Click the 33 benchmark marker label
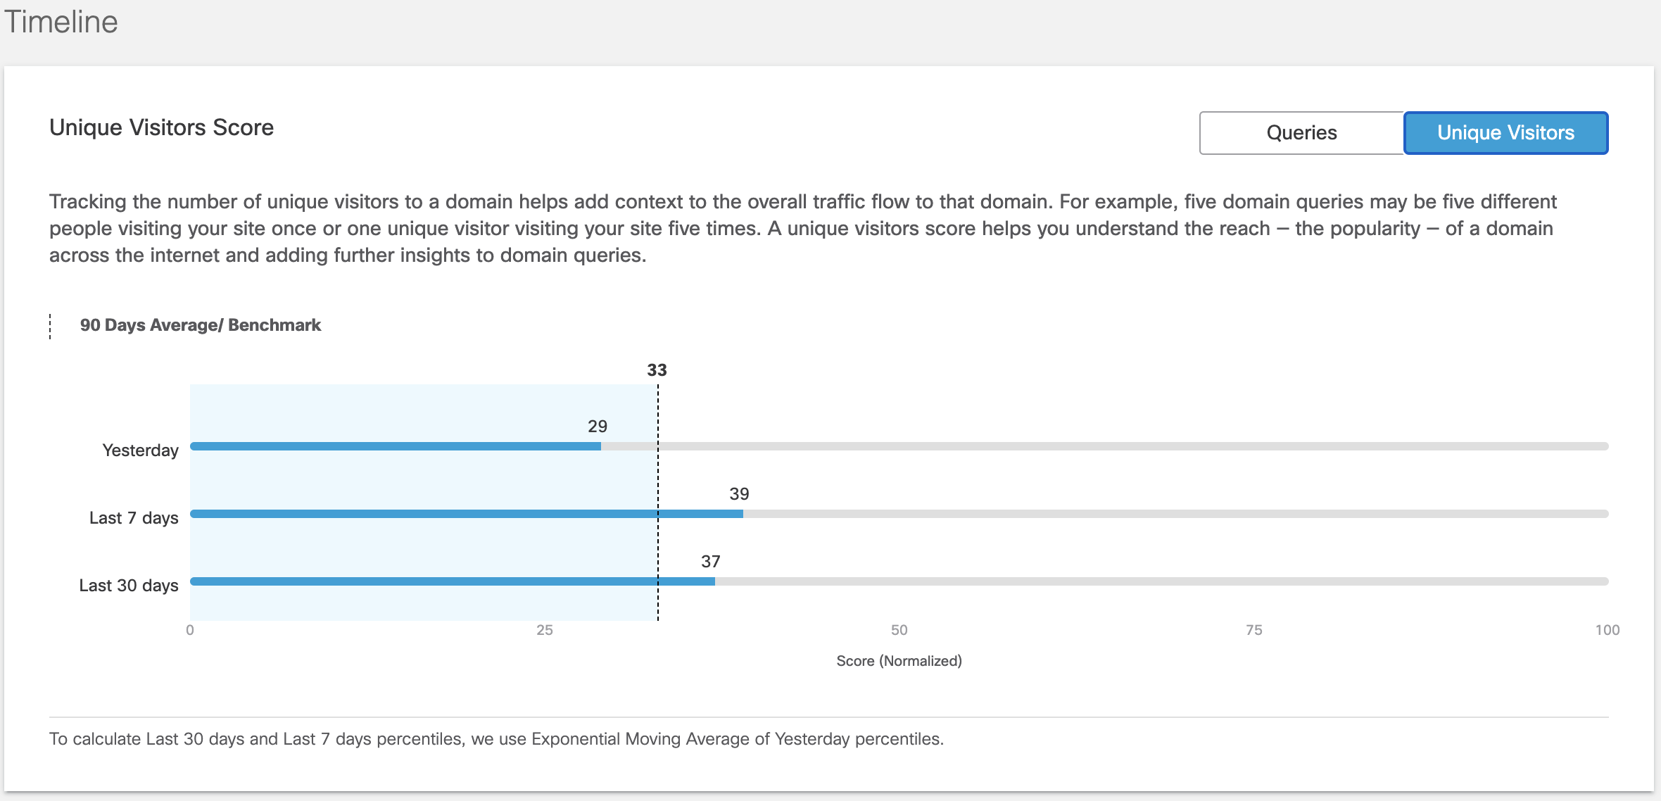 click(657, 370)
